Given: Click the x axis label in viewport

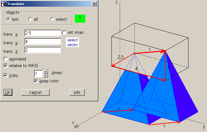Looking at the screenshot, I should 73,123.
